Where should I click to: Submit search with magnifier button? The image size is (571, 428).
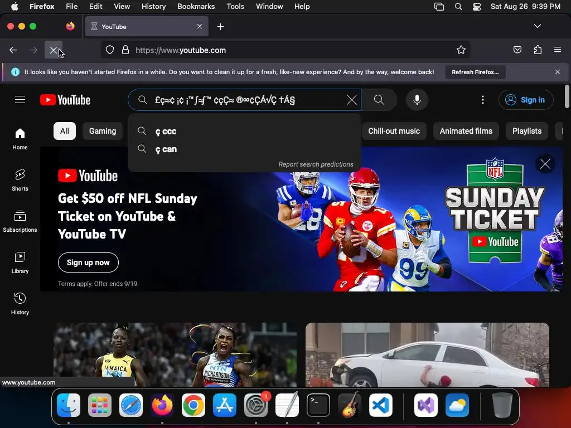[x=379, y=100]
